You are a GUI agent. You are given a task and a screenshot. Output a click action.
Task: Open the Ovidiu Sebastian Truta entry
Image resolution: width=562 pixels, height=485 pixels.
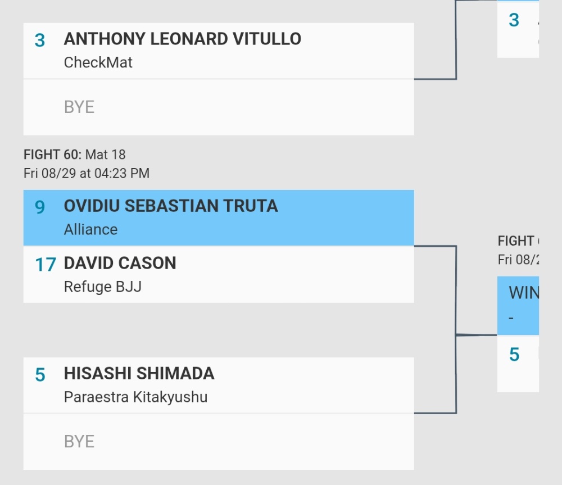pos(219,218)
